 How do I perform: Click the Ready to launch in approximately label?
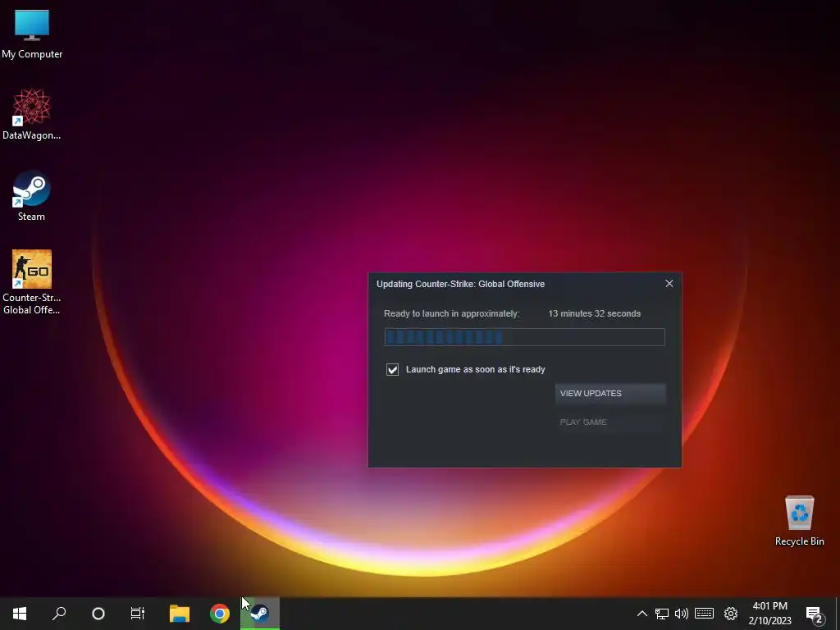(452, 313)
